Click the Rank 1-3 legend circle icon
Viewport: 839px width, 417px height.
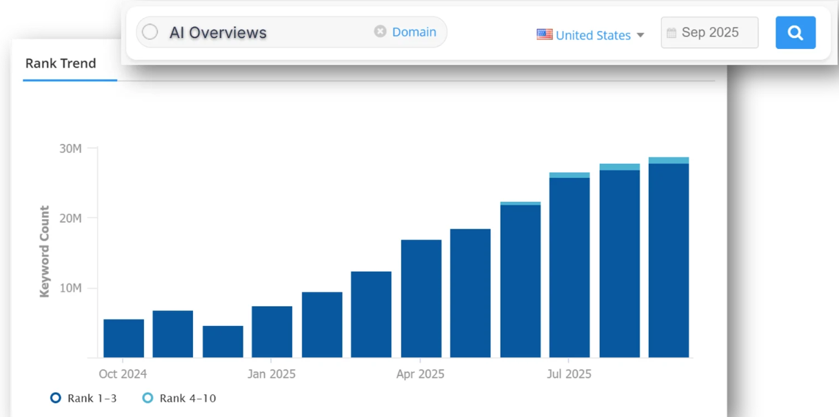pyautogui.click(x=55, y=398)
